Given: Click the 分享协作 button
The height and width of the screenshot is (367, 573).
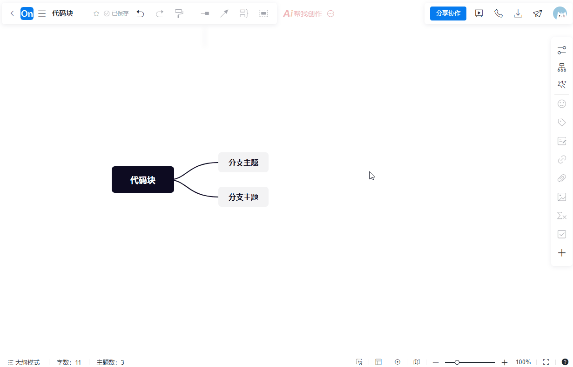Looking at the screenshot, I should (448, 14).
